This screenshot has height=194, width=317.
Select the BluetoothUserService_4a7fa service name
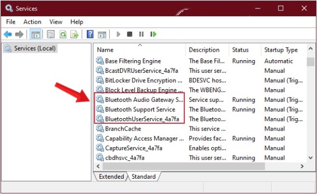click(142, 119)
